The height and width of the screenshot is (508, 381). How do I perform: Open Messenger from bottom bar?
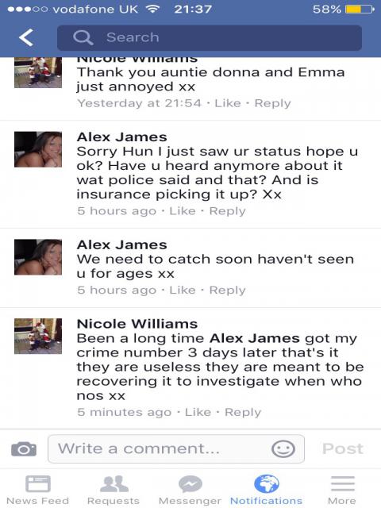pyautogui.click(x=190, y=491)
